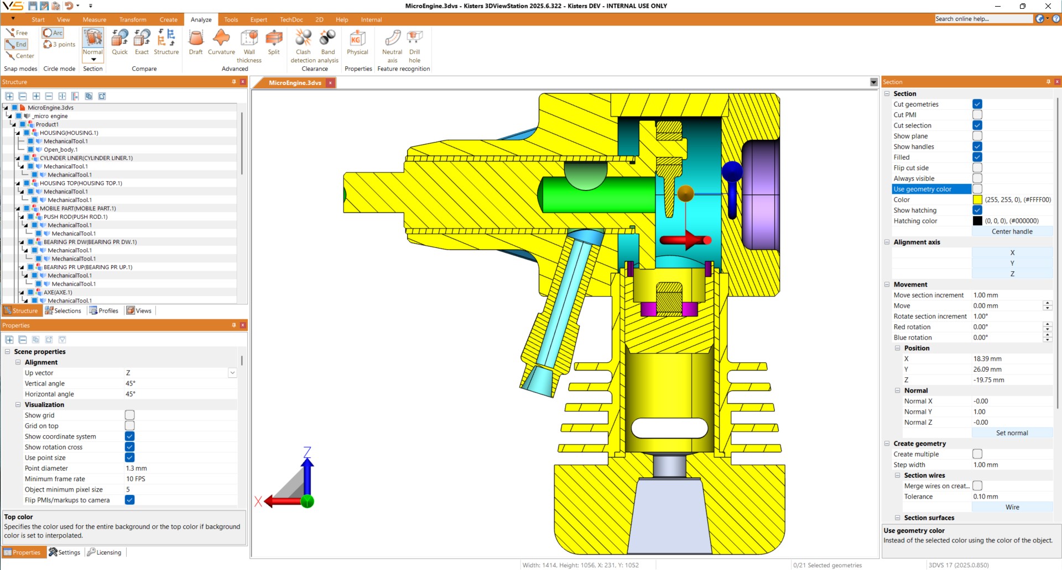Enable Show grid in Visualization
Viewport: 1062px width, 570px height.
pos(129,415)
